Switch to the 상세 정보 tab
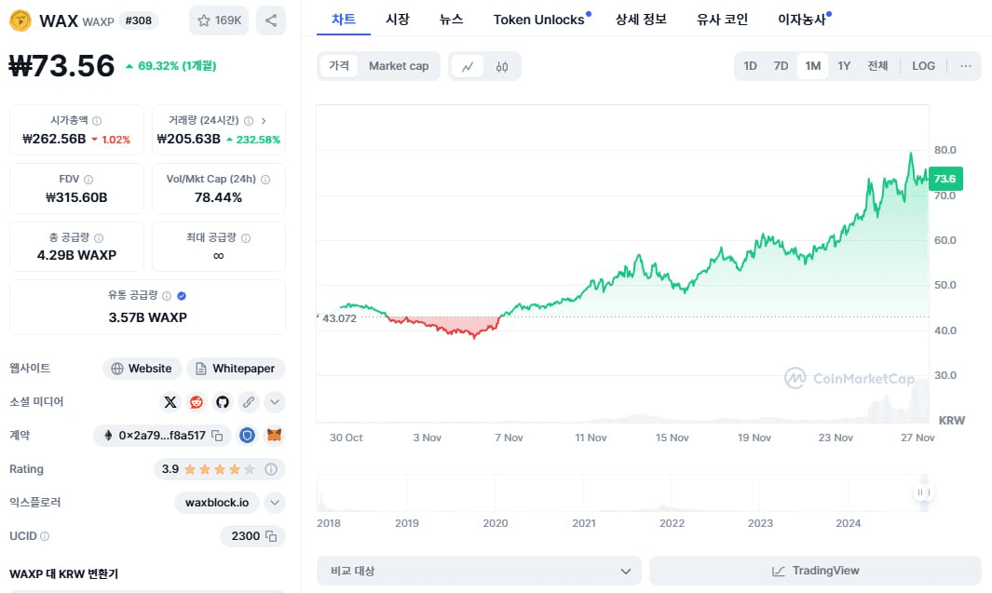The height and width of the screenshot is (593, 992). [x=642, y=20]
